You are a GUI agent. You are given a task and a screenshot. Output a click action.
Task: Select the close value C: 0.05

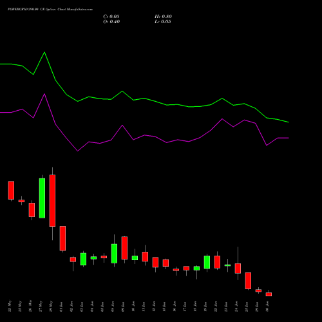pyautogui.click(x=111, y=17)
